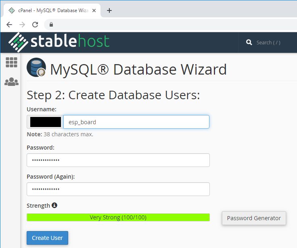Open User Manager people icon in sidebar
Viewport: 297px width, 248px height.
tap(11, 82)
